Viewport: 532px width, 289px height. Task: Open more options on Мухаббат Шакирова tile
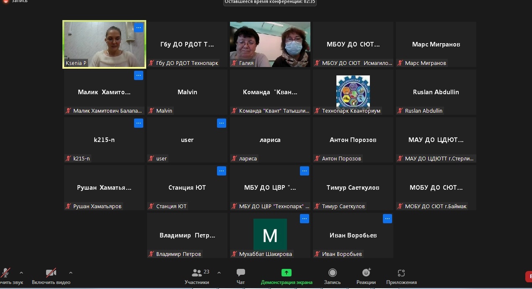tap(305, 219)
